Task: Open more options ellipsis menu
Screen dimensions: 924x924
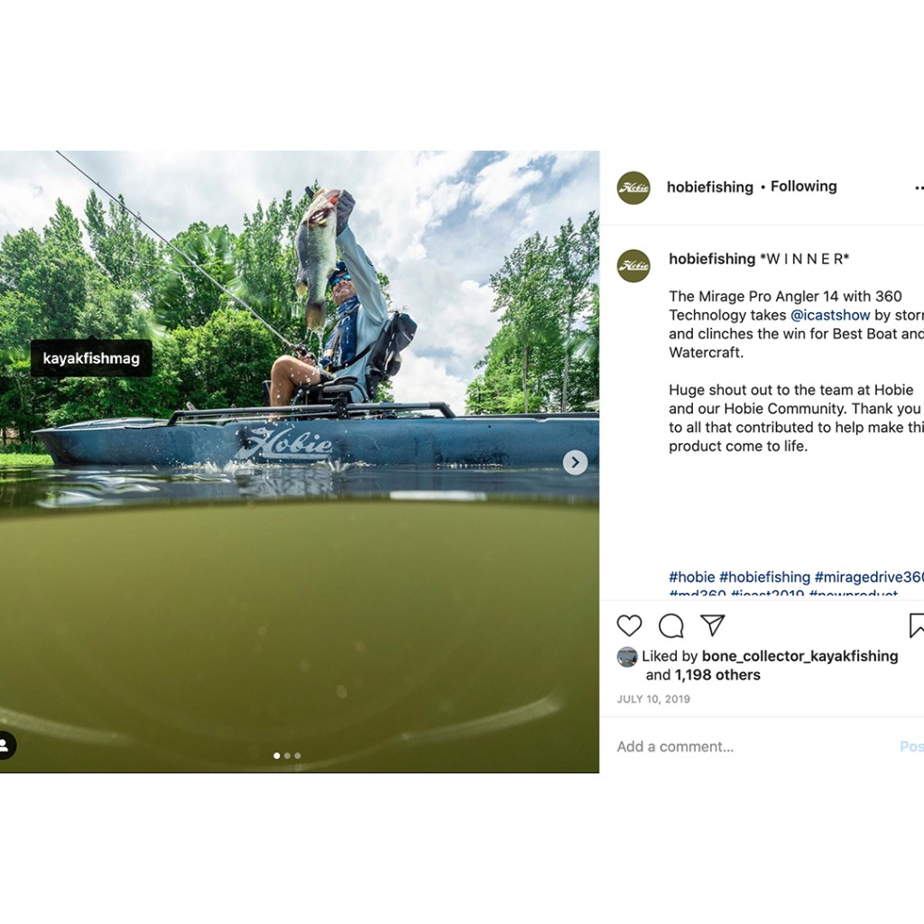Action: (x=919, y=188)
